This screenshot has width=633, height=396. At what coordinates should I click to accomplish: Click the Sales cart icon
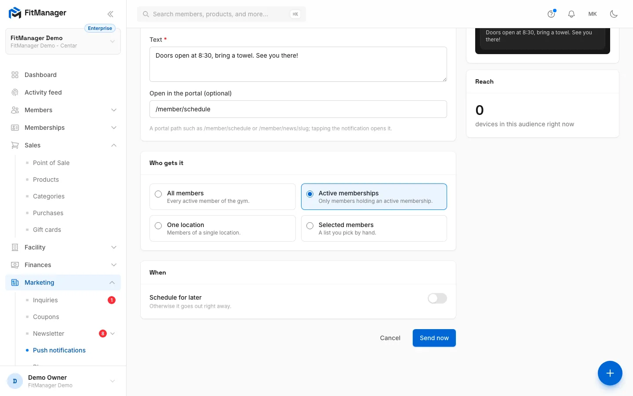coord(15,145)
